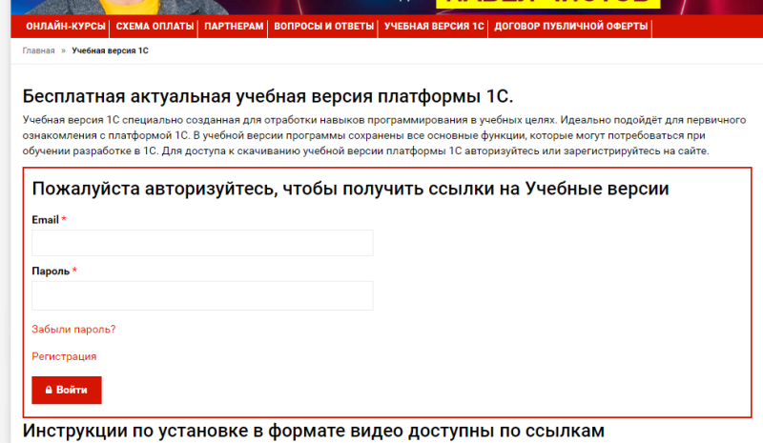763x443 pixels.
Task: Click the Учебная версия 1С breadcrumb
Action: coord(110,50)
